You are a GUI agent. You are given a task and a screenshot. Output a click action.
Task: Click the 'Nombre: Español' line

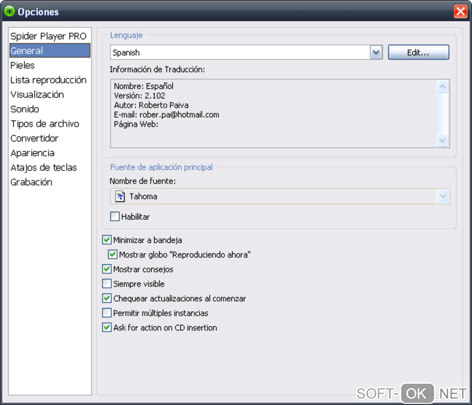(143, 86)
